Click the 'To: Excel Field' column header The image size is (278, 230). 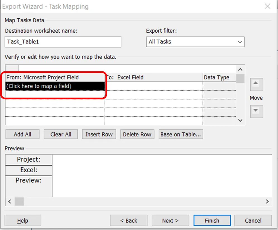154,77
